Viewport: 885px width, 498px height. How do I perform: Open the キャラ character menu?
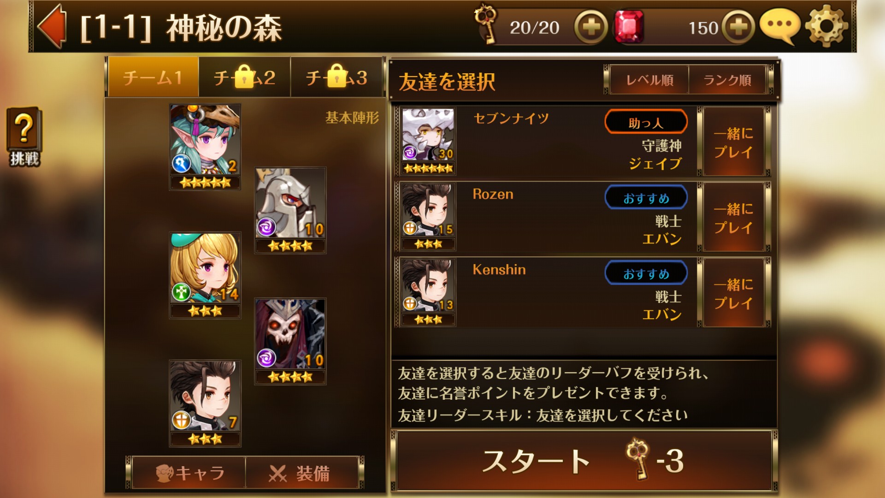(189, 473)
